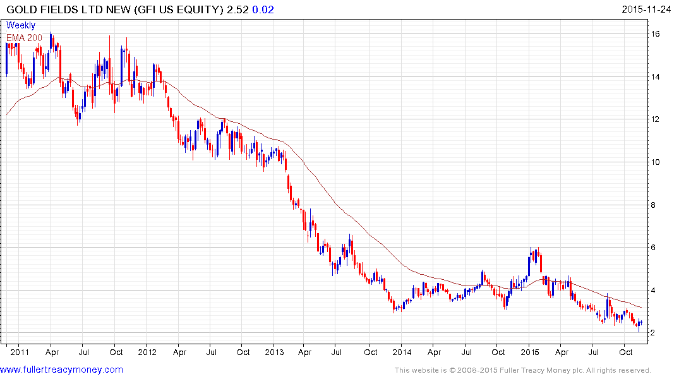
Task: Click the 2011 label on the time axis
Action: tap(18, 351)
